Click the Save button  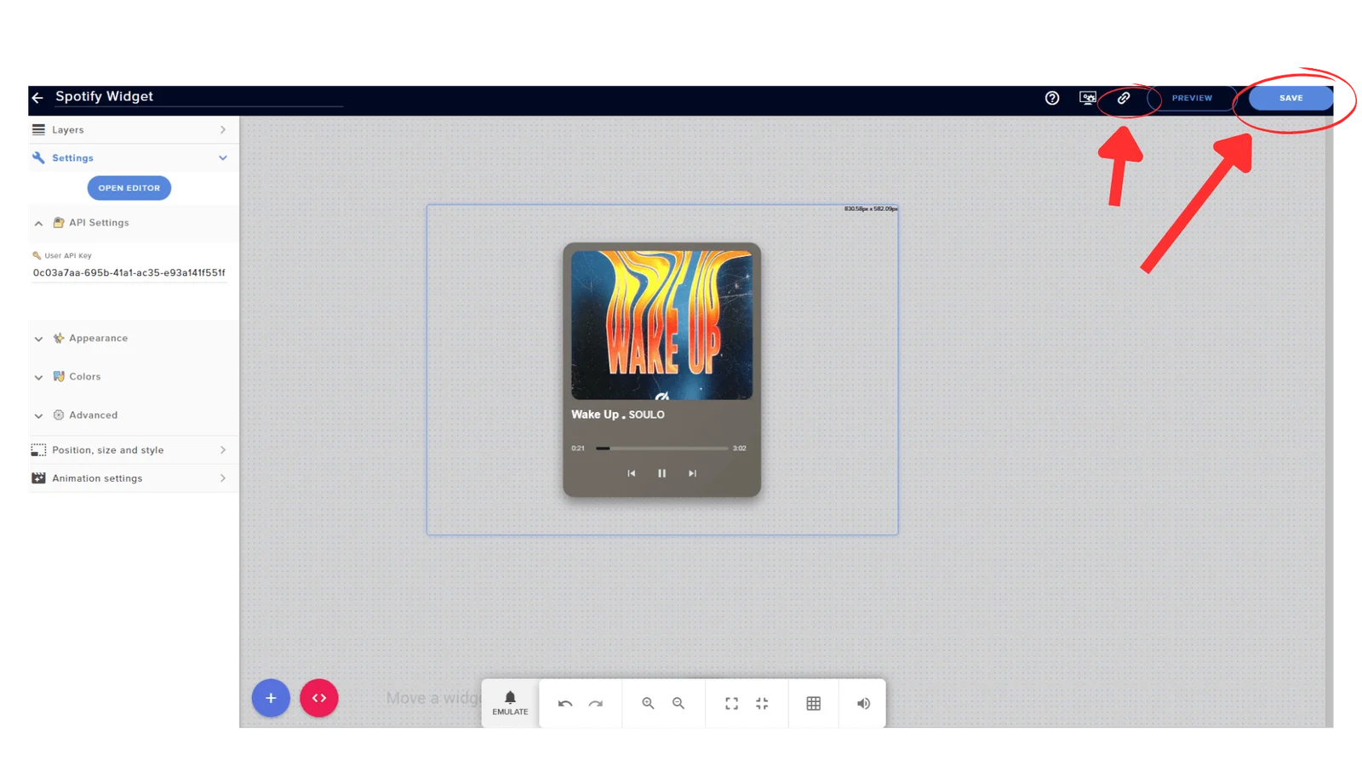1290,98
